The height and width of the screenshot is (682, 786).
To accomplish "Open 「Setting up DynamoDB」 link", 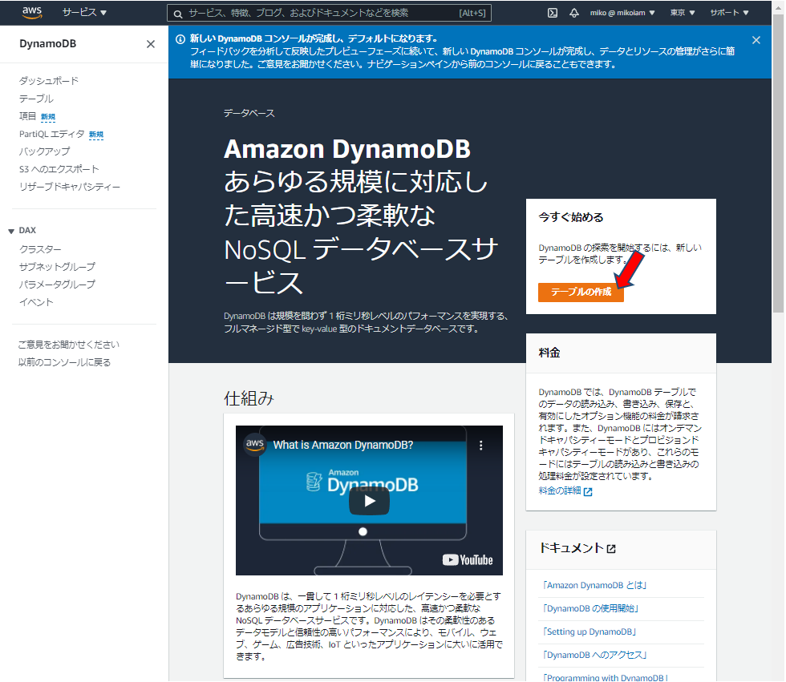I will [589, 632].
